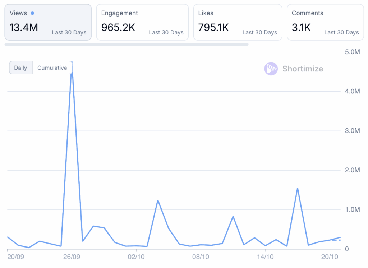Click the 14/10 x-axis date label
The height and width of the screenshot is (268, 368).
265,257
